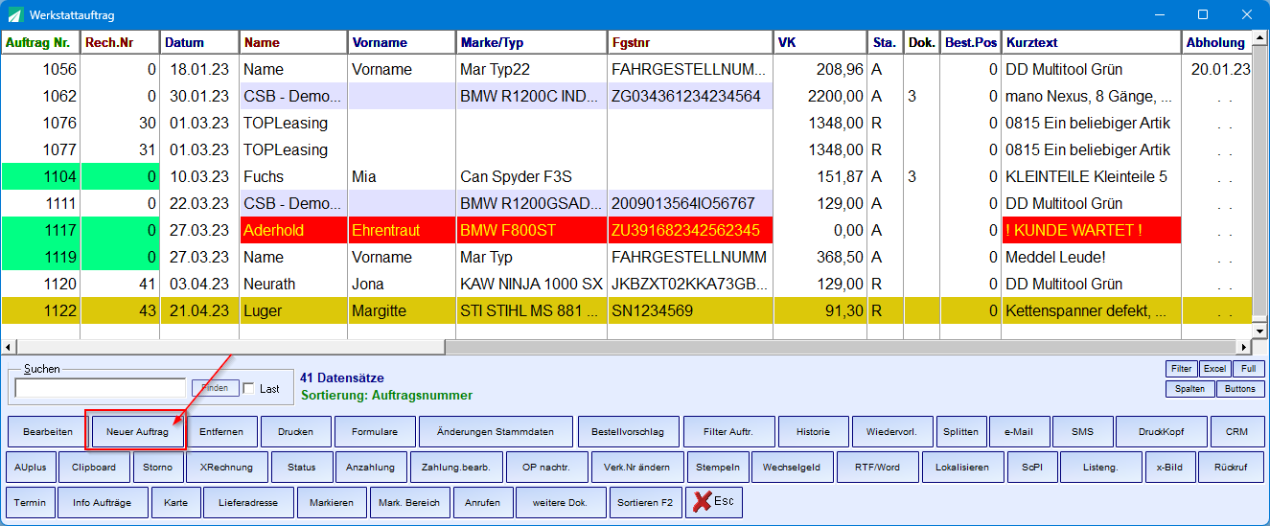Click the Anrufen button
This screenshot has height=526, width=1270.
482,503
